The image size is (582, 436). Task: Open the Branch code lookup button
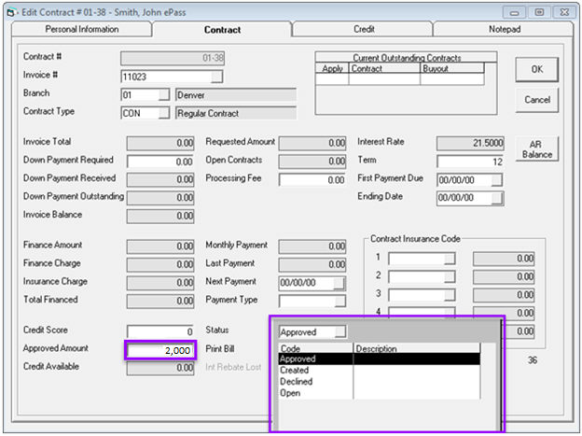(x=164, y=95)
